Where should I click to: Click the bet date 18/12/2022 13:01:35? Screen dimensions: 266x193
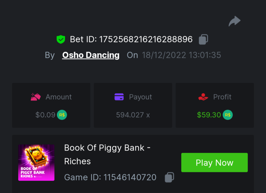click(x=181, y=55)
